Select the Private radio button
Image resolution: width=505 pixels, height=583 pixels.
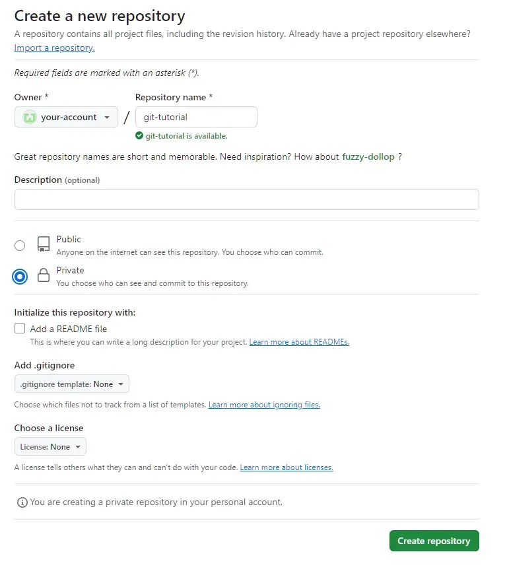pos(20,277)
